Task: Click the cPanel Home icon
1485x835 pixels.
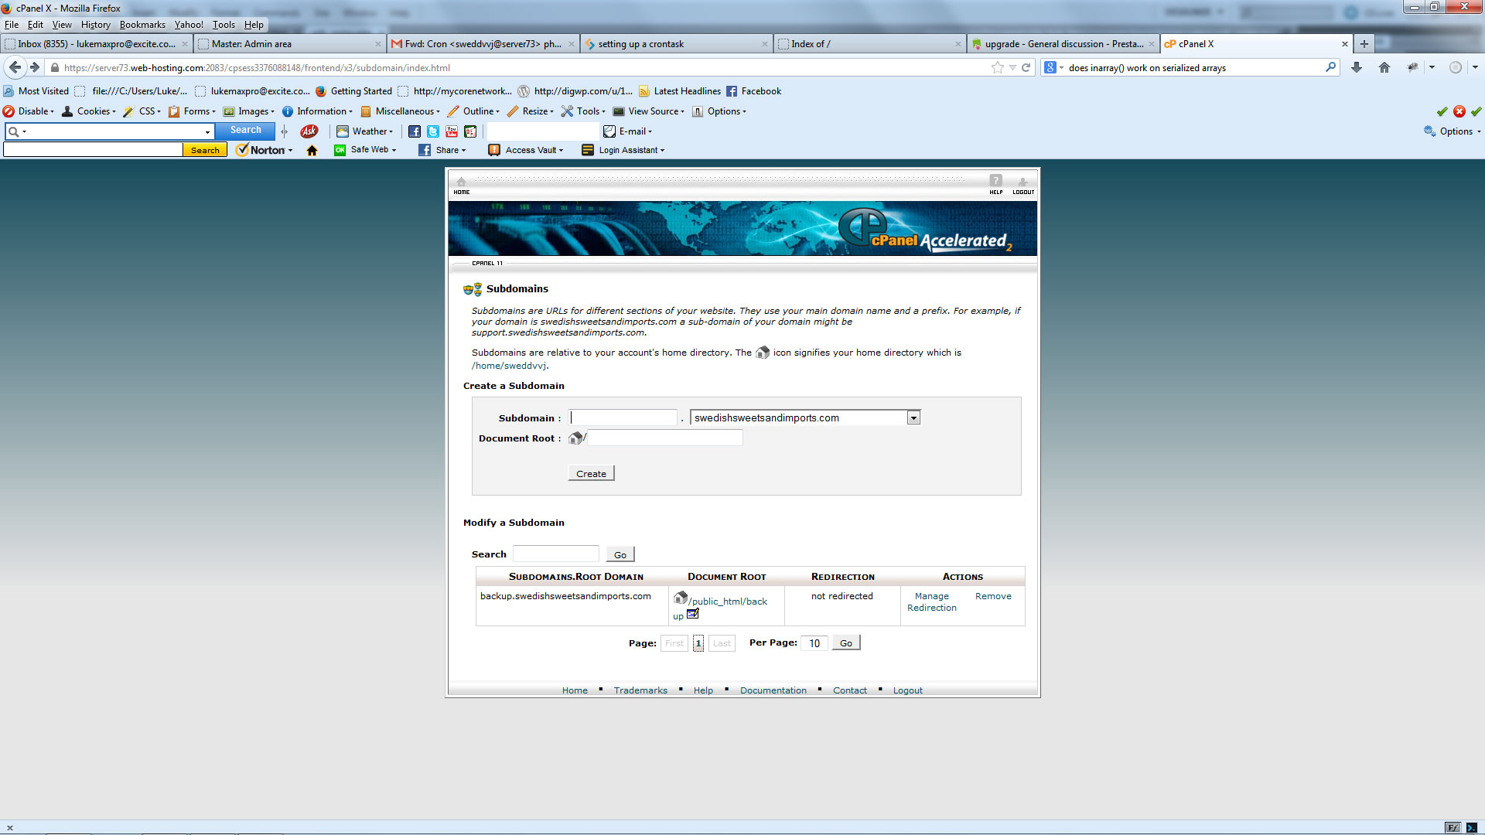Action: tap(461, 182)
